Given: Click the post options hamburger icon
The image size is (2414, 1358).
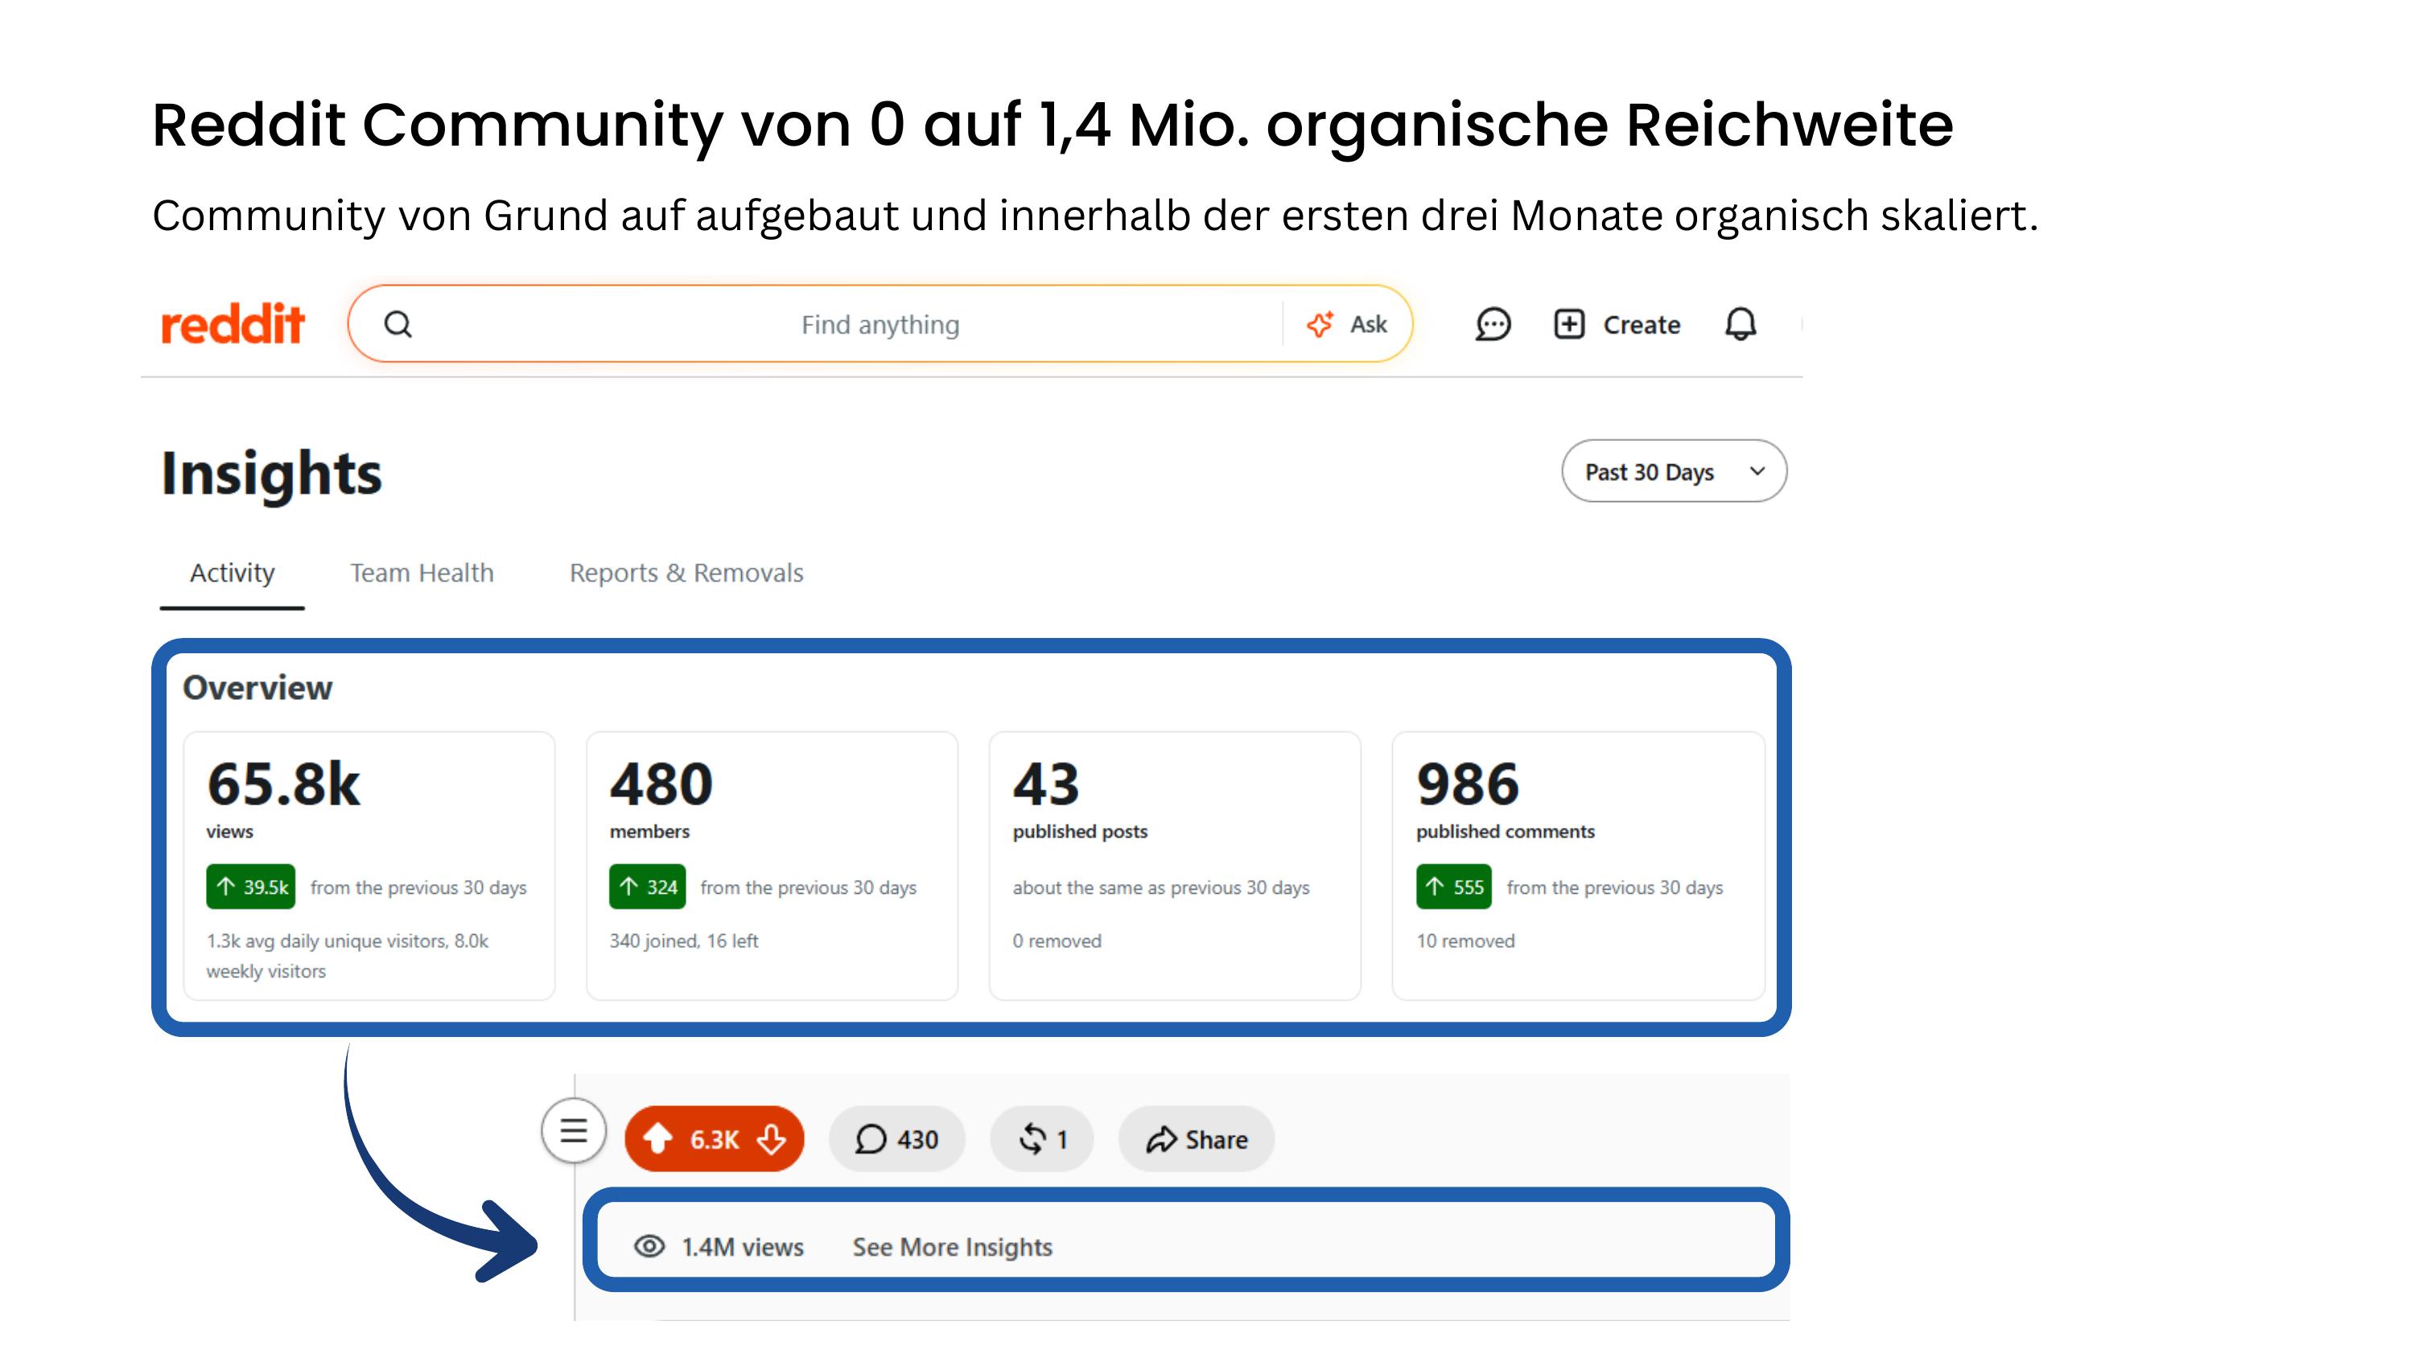Looking at the screenshot, I should tap(574, 1130).
